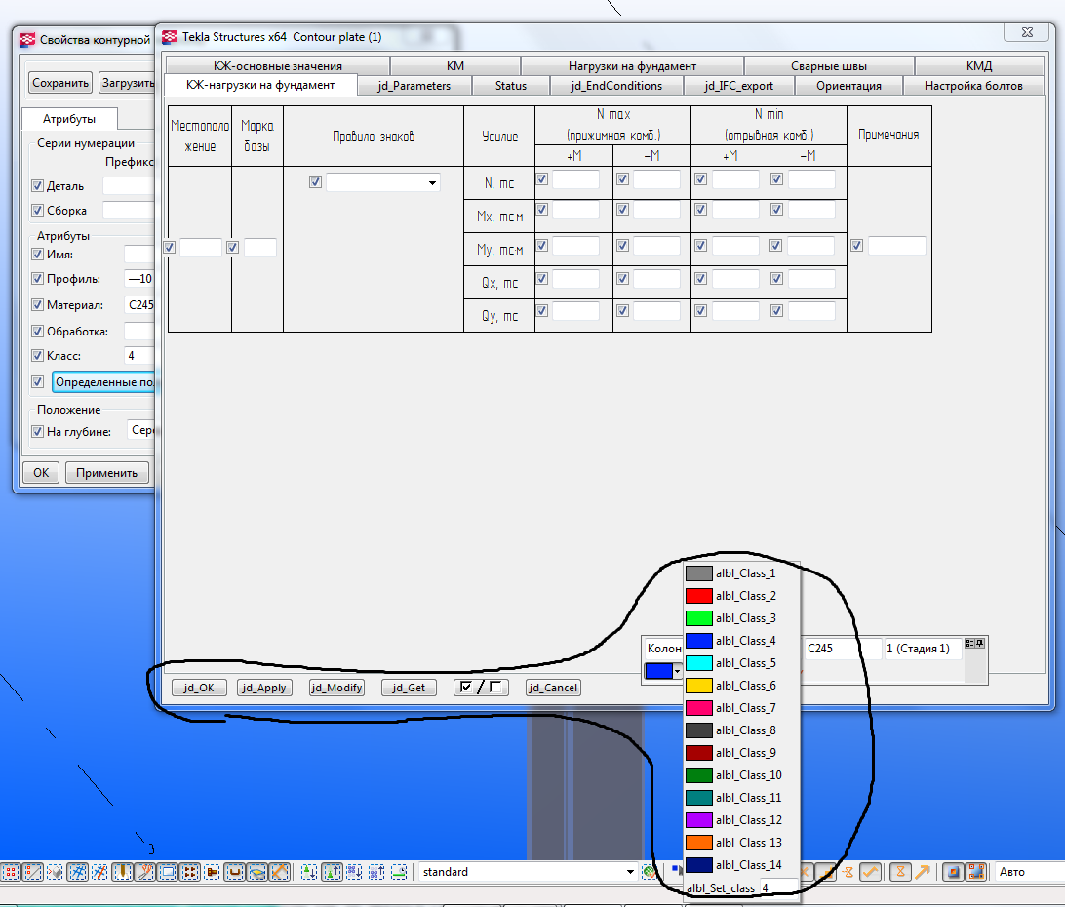1065x907 pixels.
Task: Open the blue class color dropdown arrow
Action: coord(677,671)
